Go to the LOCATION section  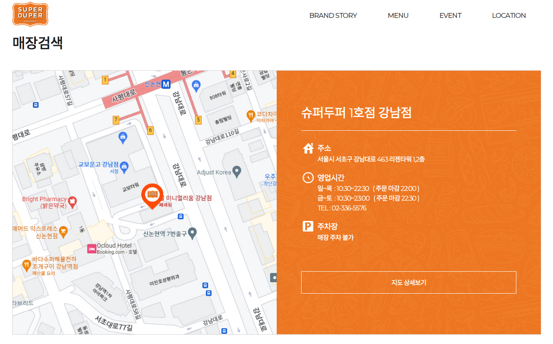point(509,15)
